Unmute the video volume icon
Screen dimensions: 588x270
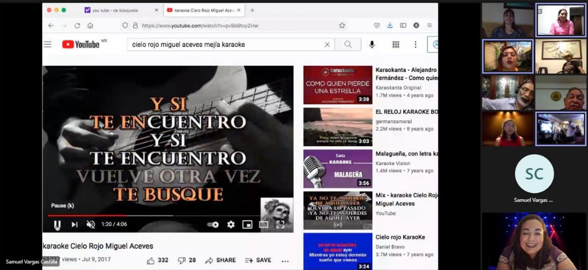[91, 224]
